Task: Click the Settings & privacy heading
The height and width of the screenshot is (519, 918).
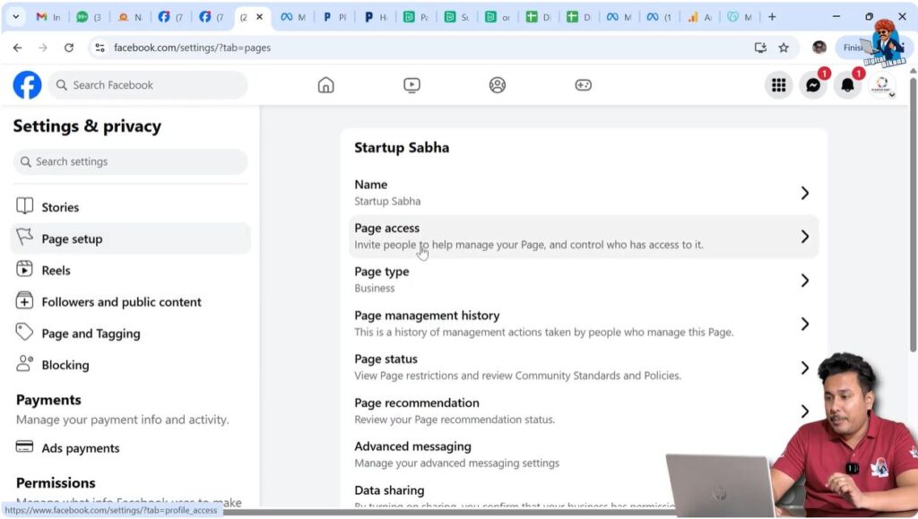Action: point(87,126)
